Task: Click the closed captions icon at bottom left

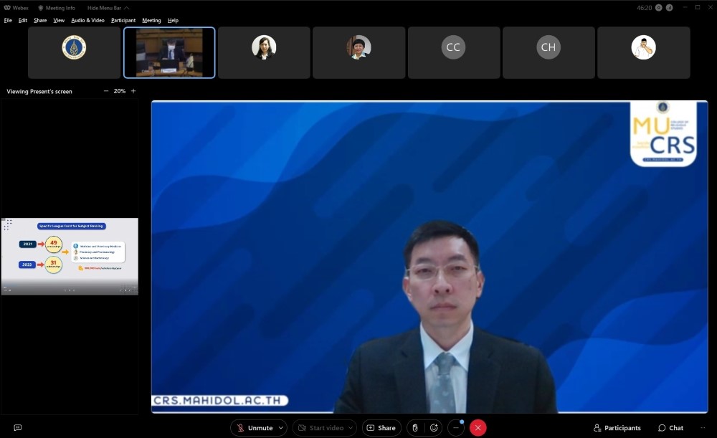Action: pos(18,428)
